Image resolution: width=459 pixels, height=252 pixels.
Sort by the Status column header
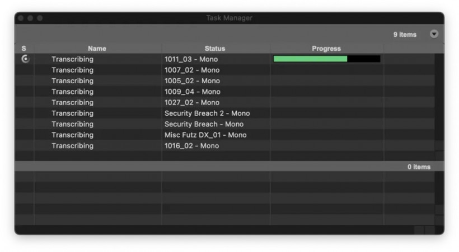point(215,49)
